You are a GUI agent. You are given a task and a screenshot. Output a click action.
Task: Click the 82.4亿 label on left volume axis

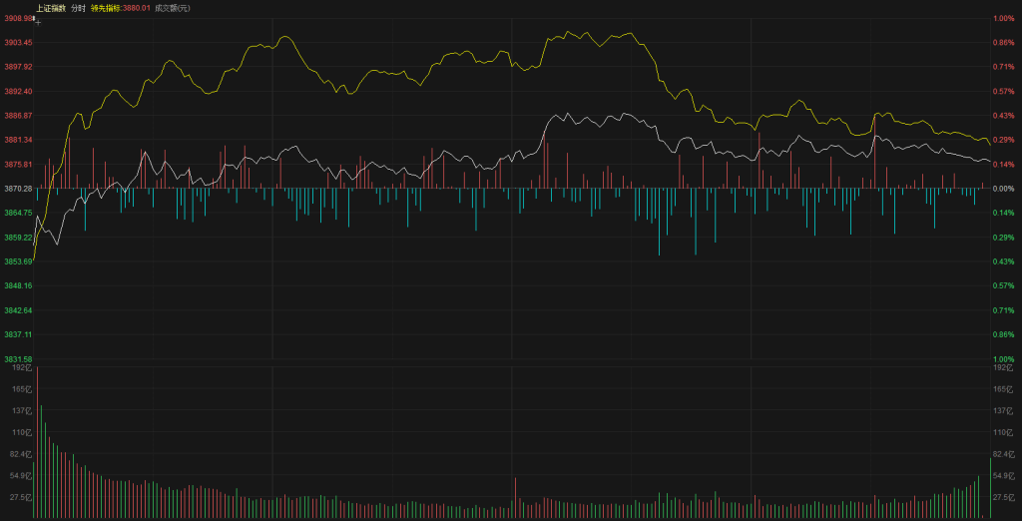coord(20,453)
